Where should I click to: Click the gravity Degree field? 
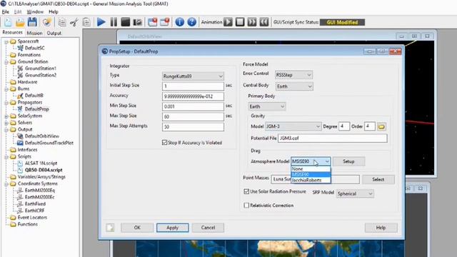[344, 126]
